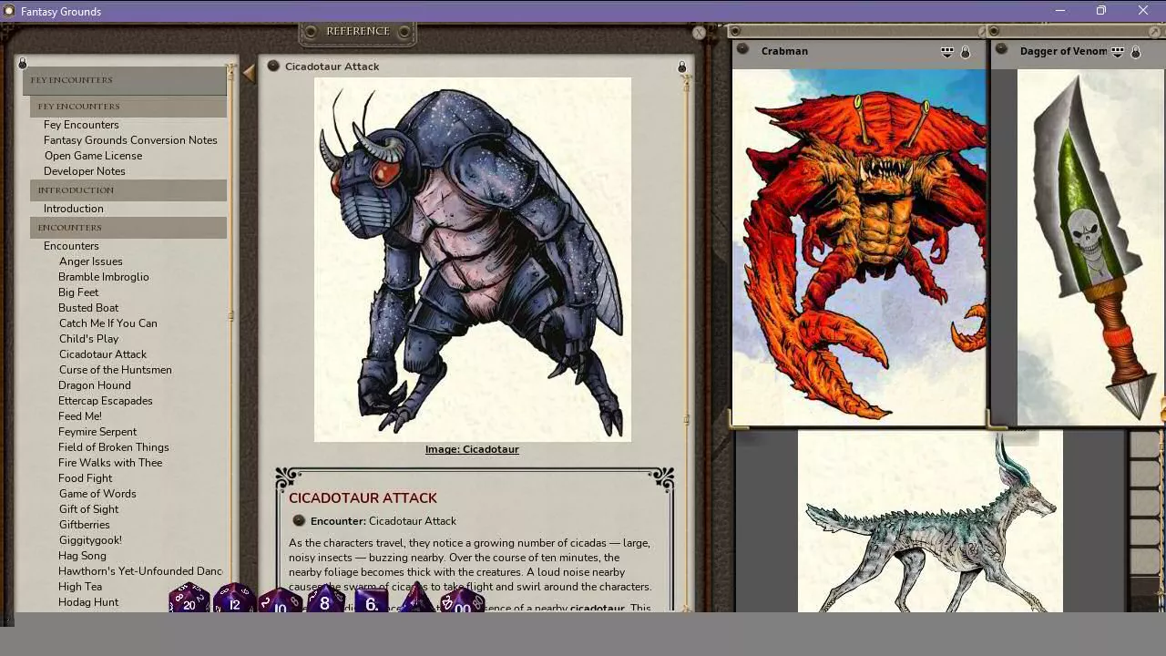1166x656 pixels.
Task: Open Ettercap Escapades encounter
Action: 106,401
